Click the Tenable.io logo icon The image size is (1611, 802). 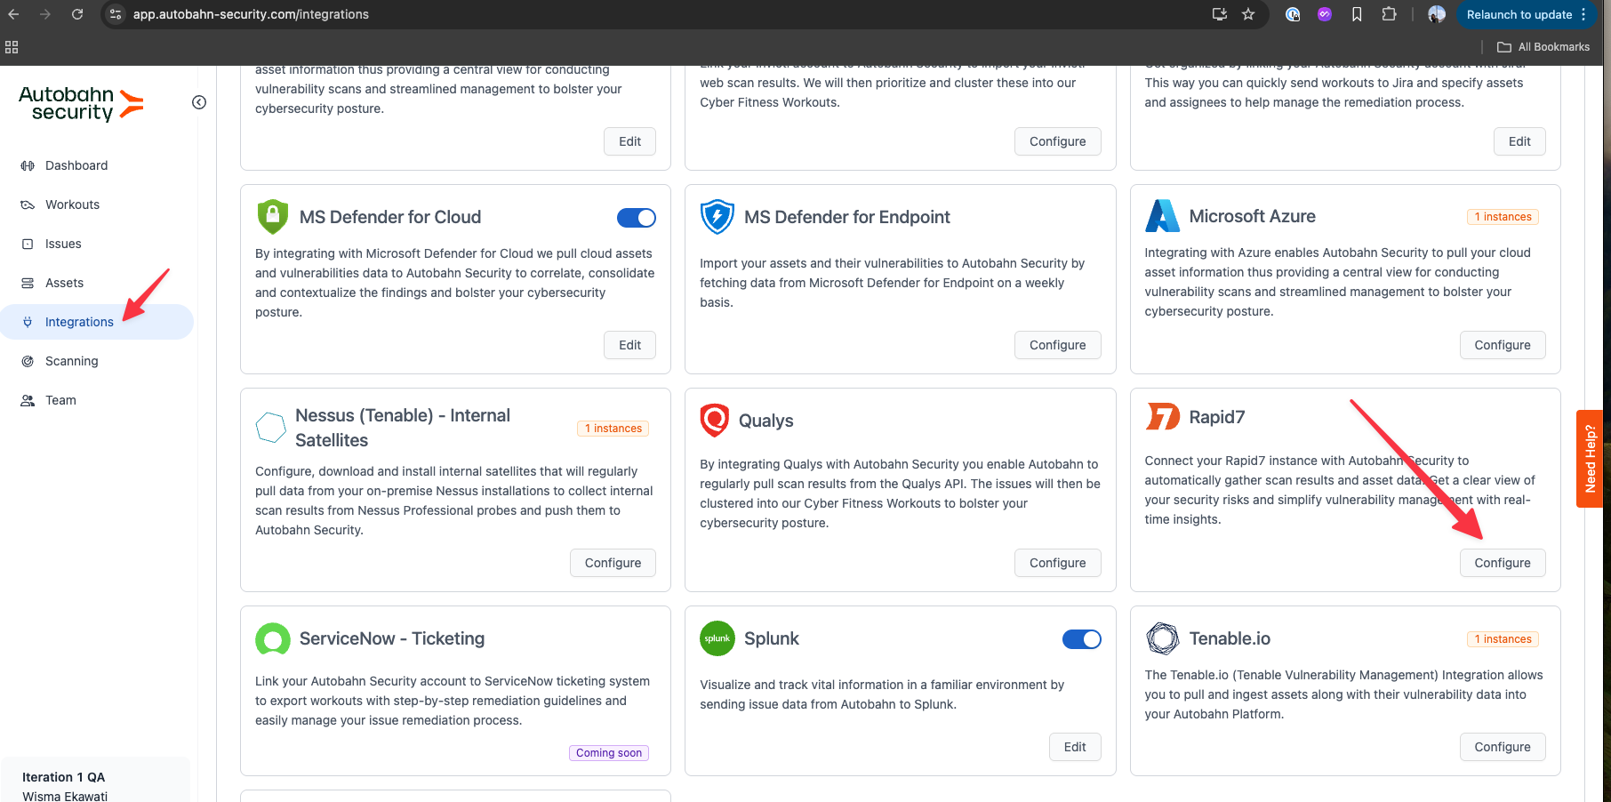coord(1162,638)
